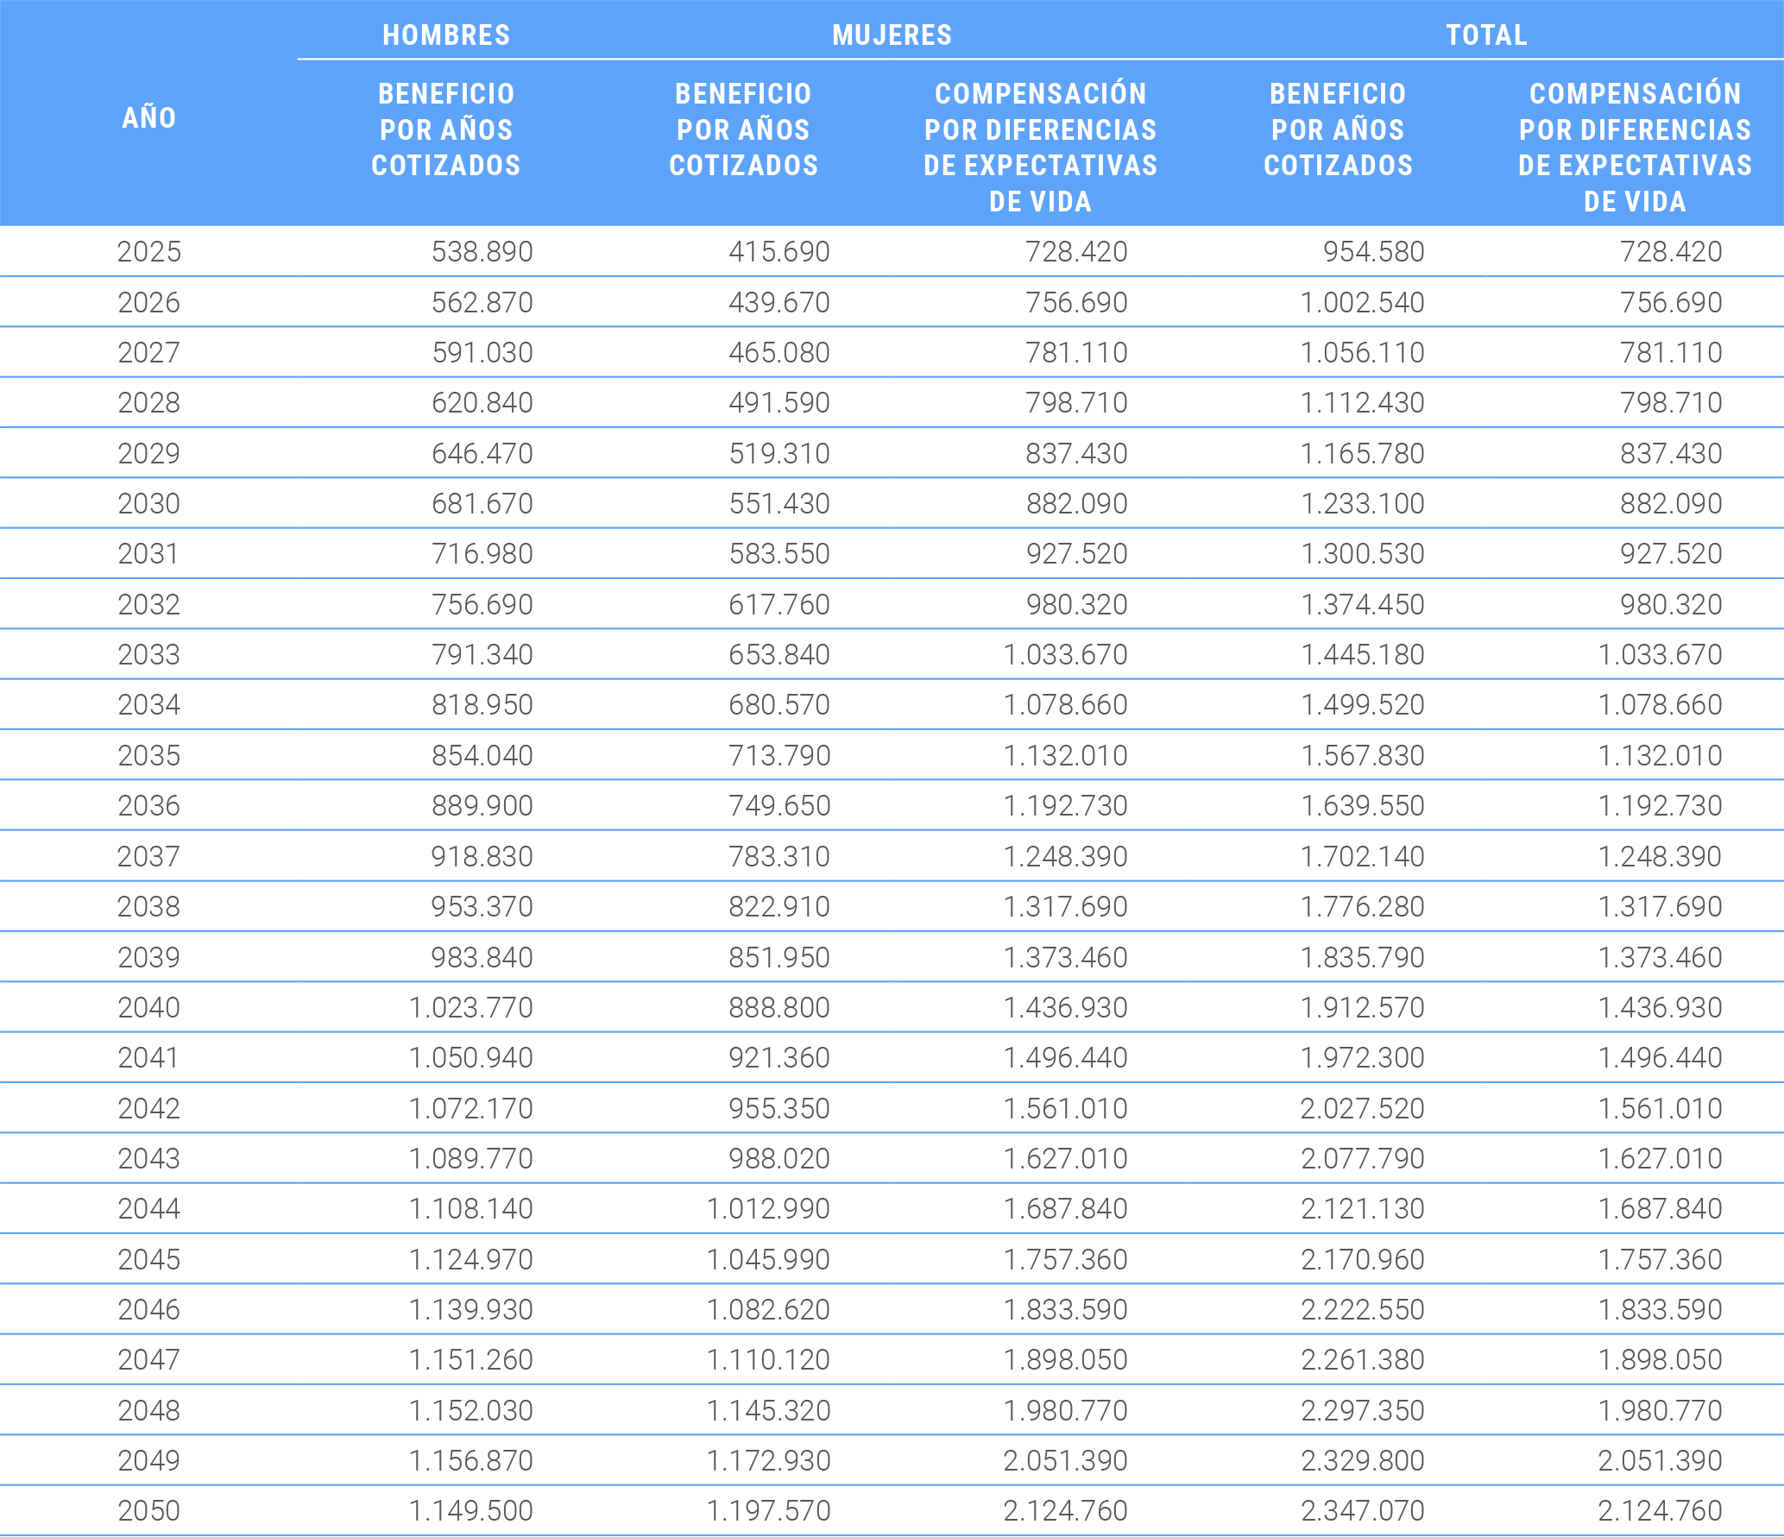This screenshot has height=1537, width=1784.
Task: Click Total benefit 2.347.070 cell
Action: [x=1362, y=1510]
